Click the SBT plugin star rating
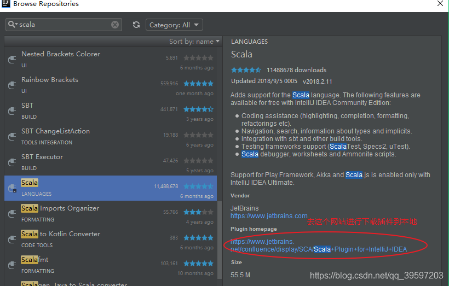 pyautogui.click(x=198, y=109)
